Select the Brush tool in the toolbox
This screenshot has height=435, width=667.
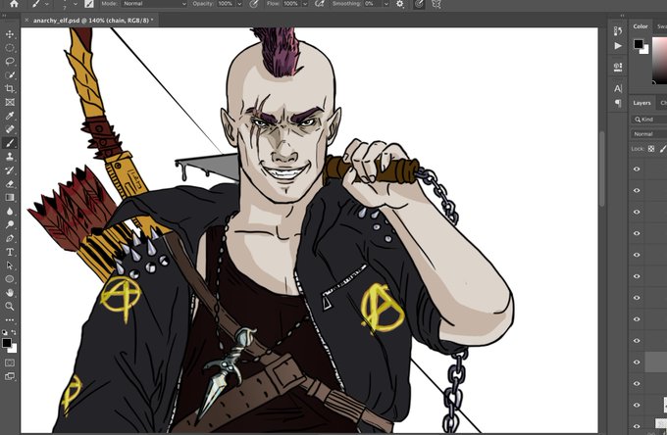point(10,143)
